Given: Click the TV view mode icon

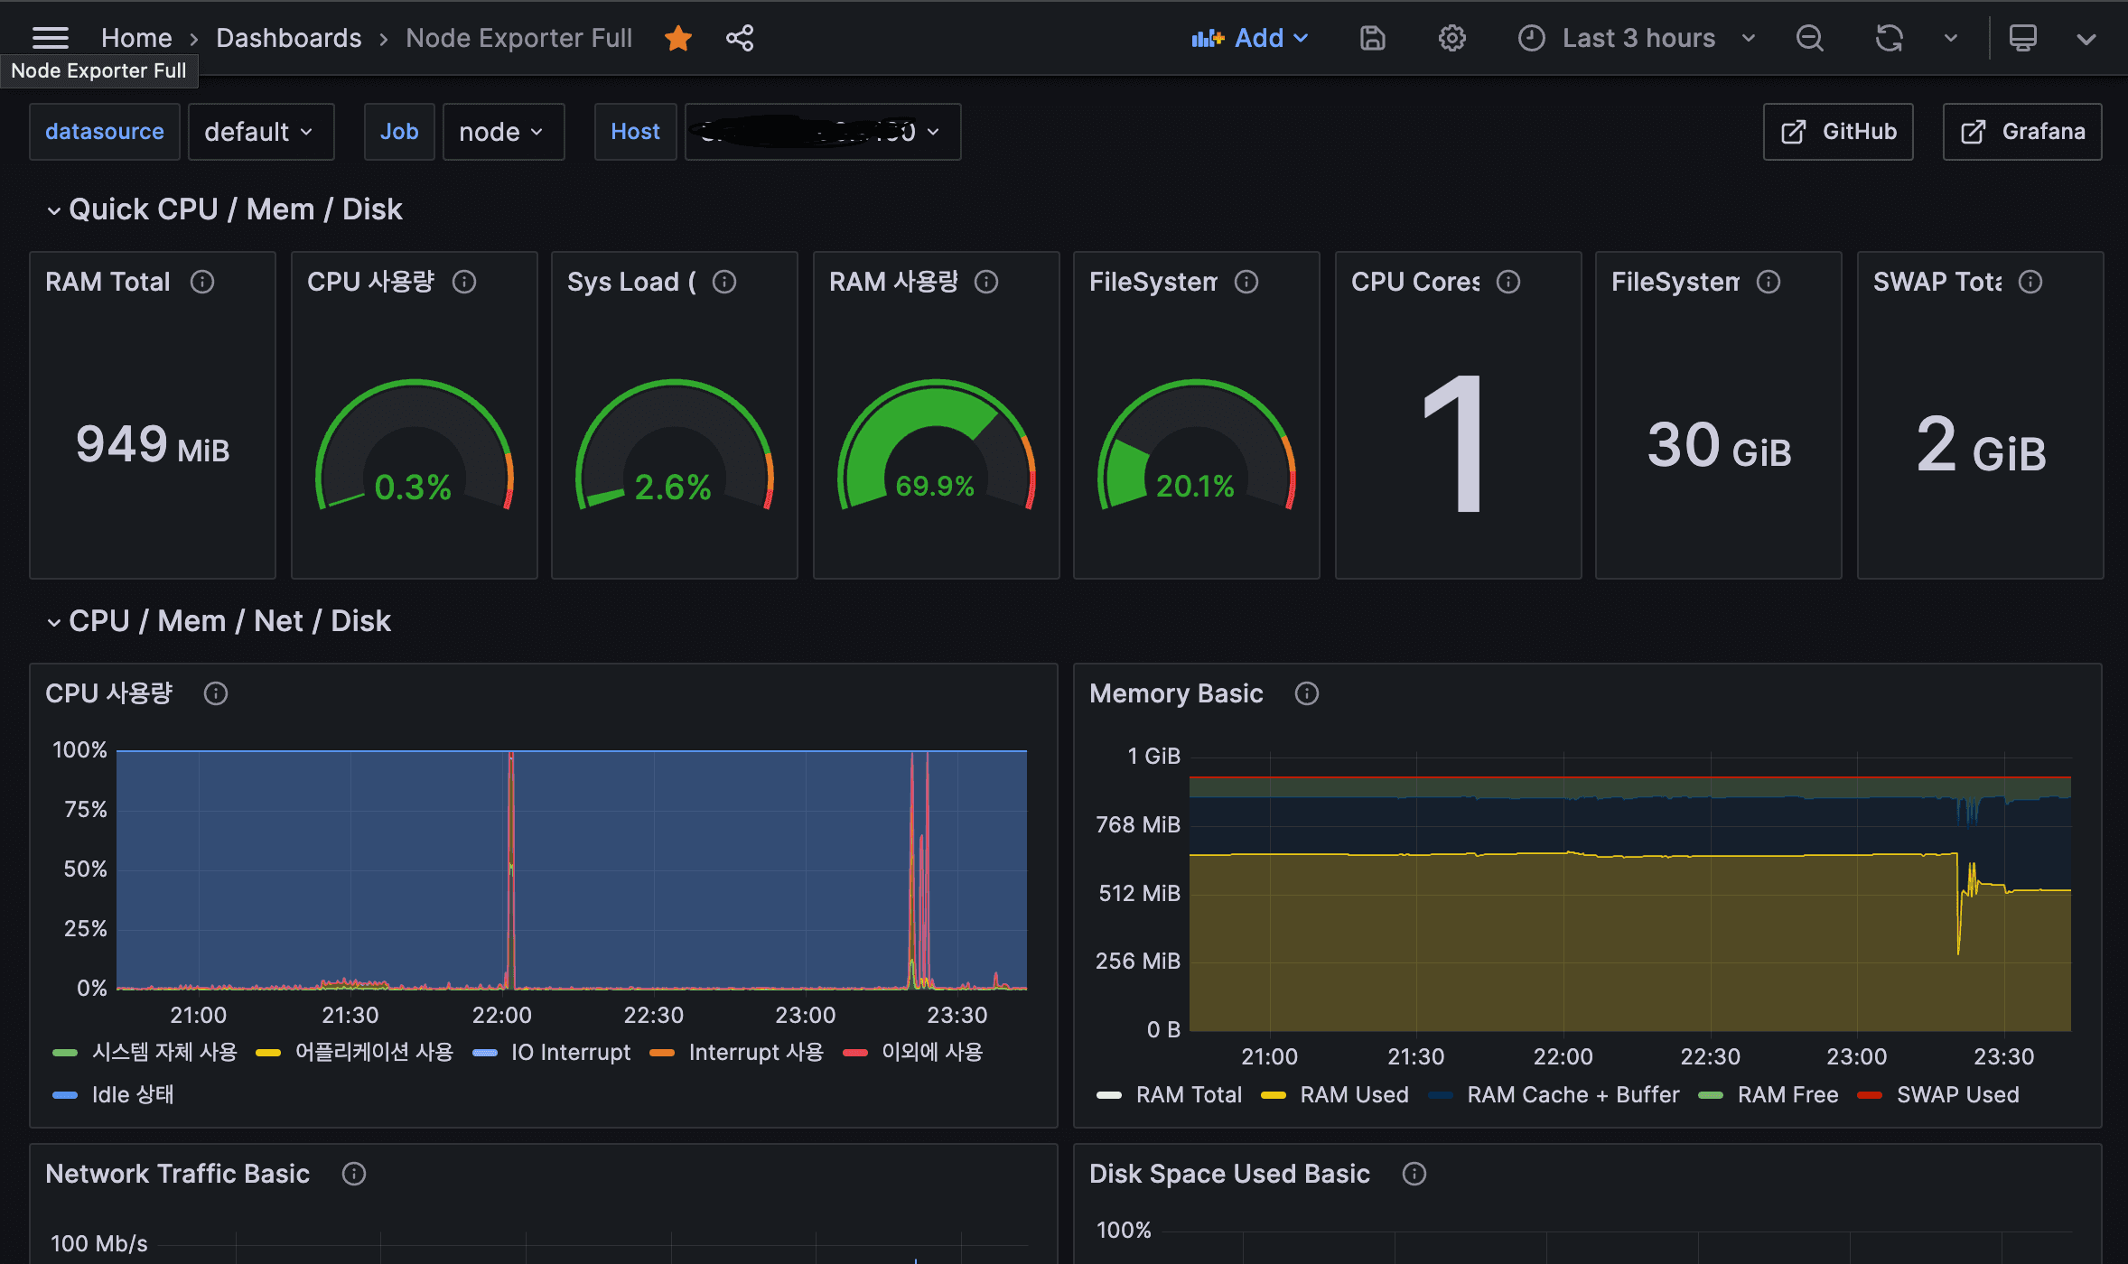Looking at the screenshot, I should point(2022,38).
